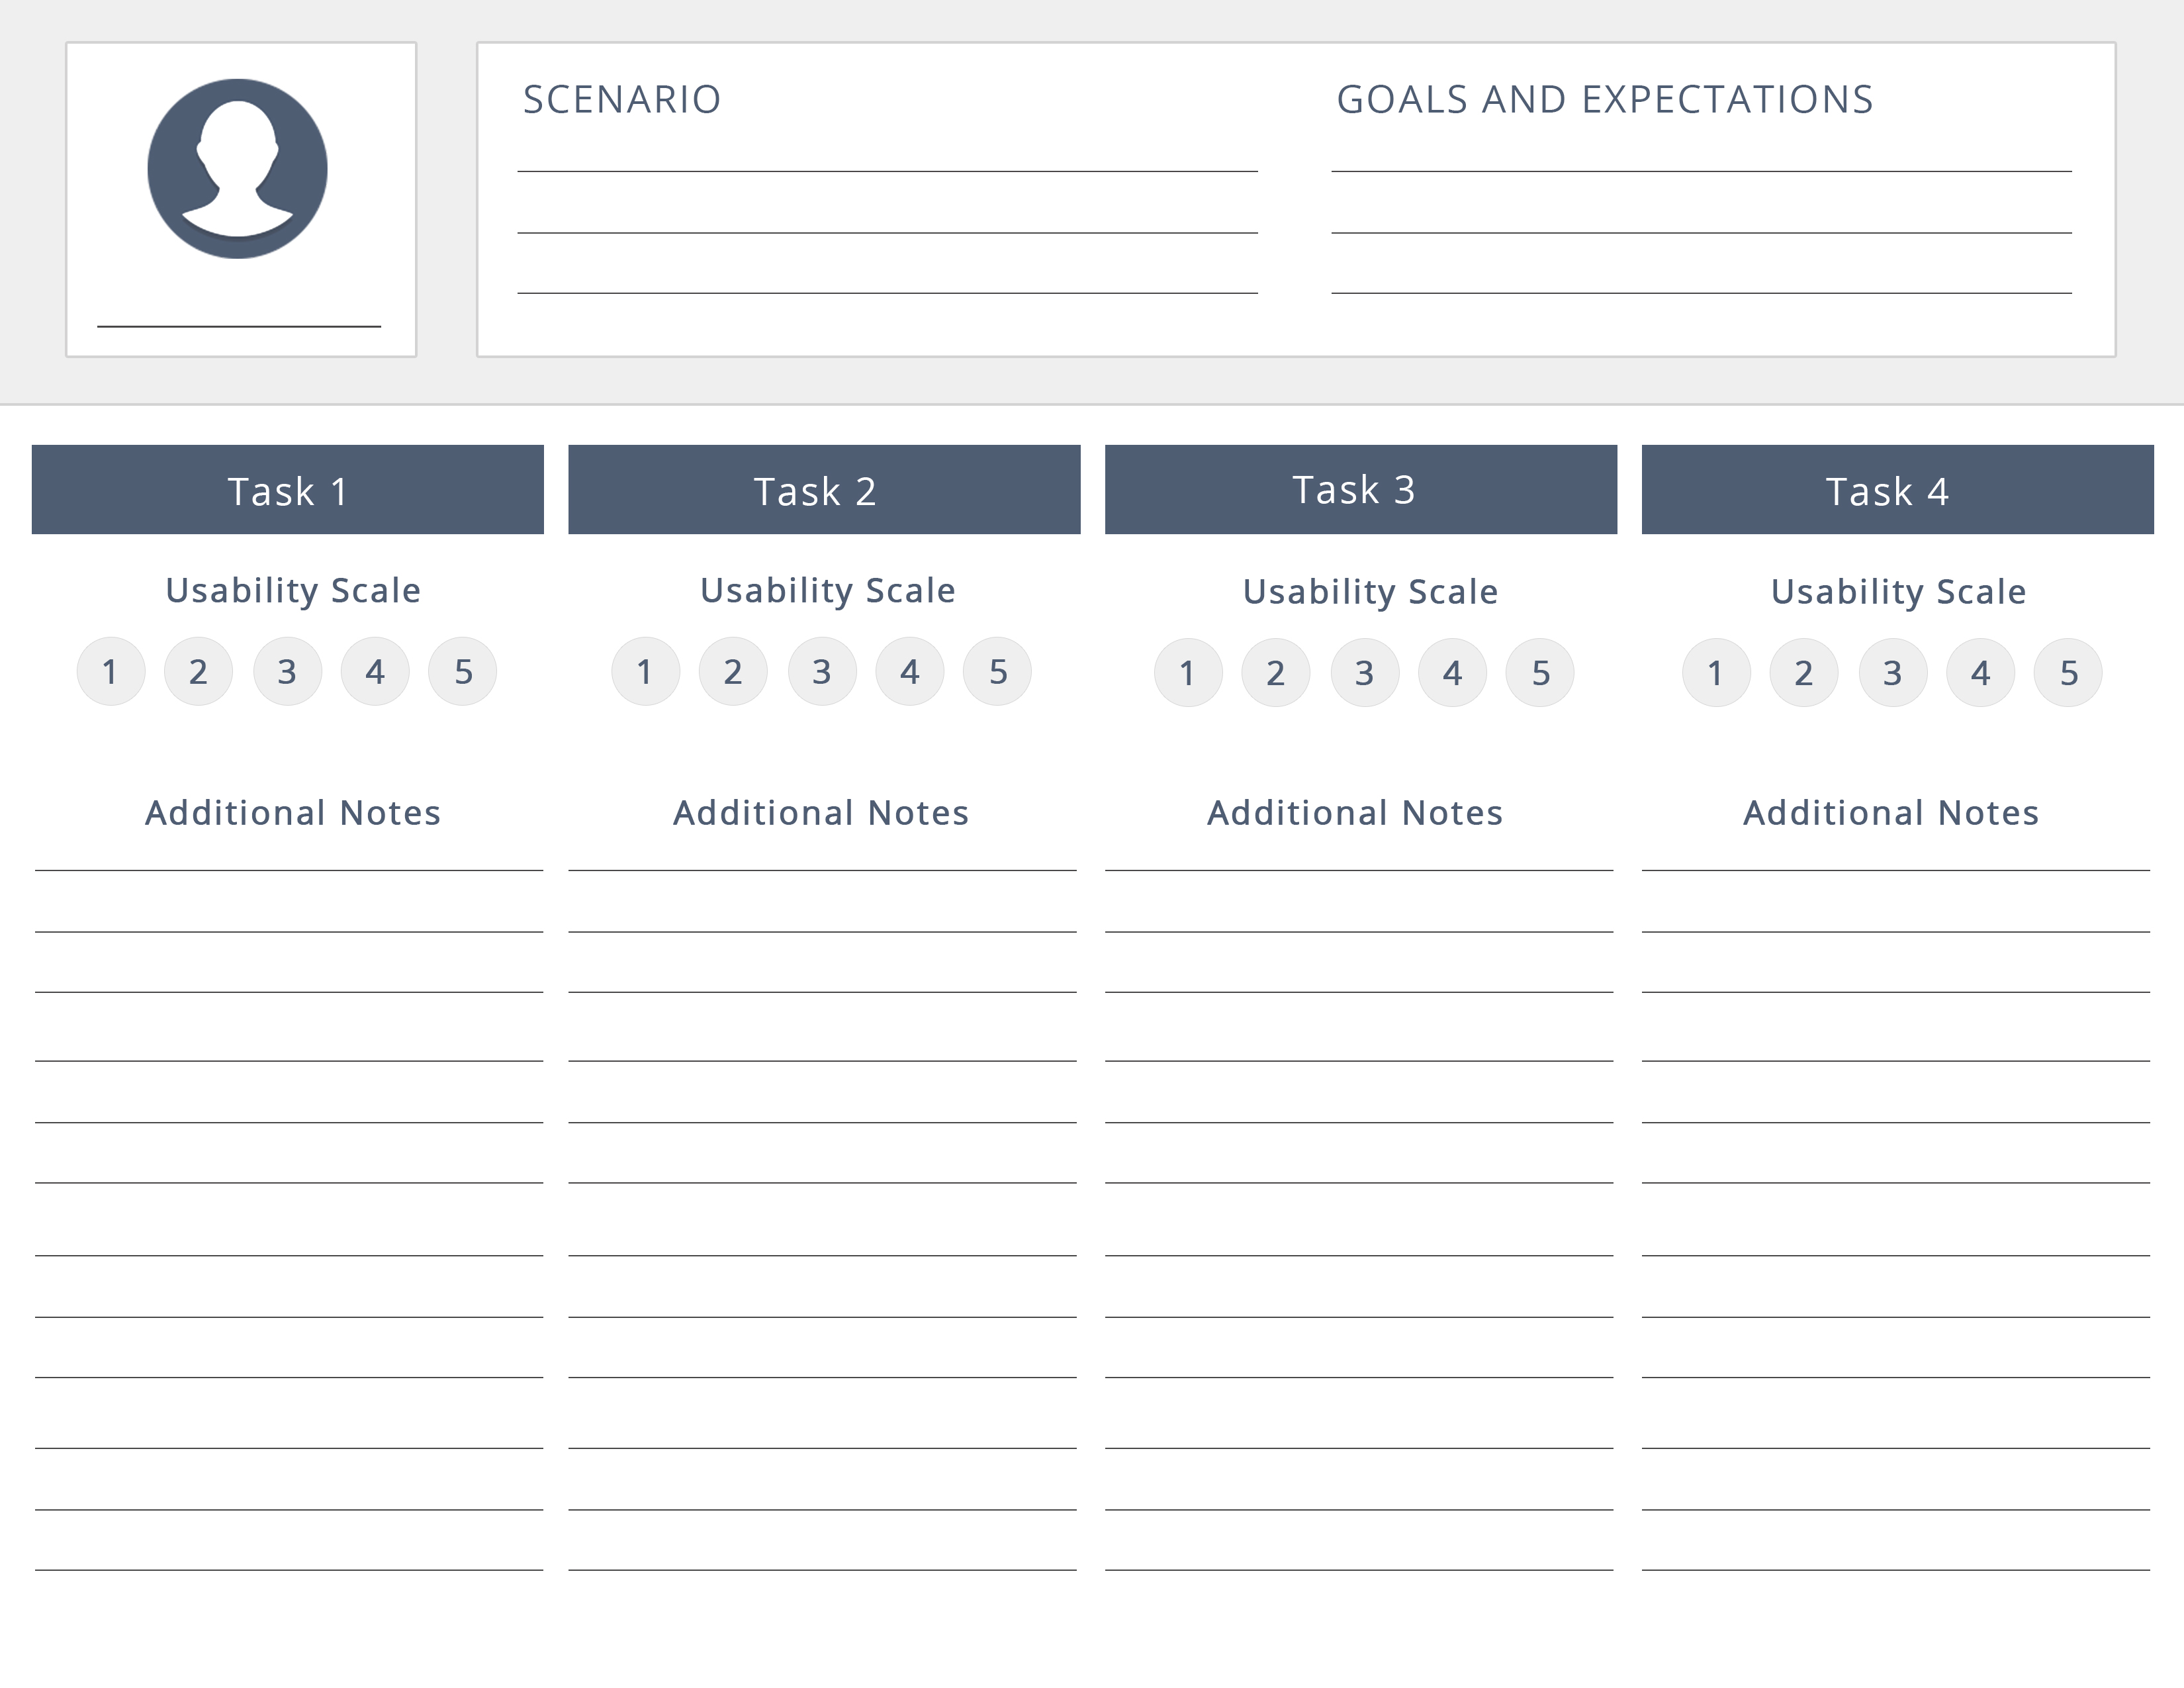Select the Task 3 header bar
Viewport: 2184px width, 1688px height.
point(1360,490)
